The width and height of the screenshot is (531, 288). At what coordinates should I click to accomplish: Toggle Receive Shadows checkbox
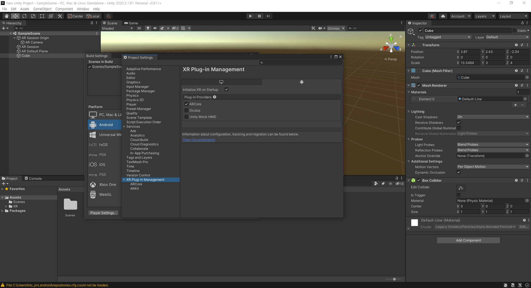coord(459,122)
